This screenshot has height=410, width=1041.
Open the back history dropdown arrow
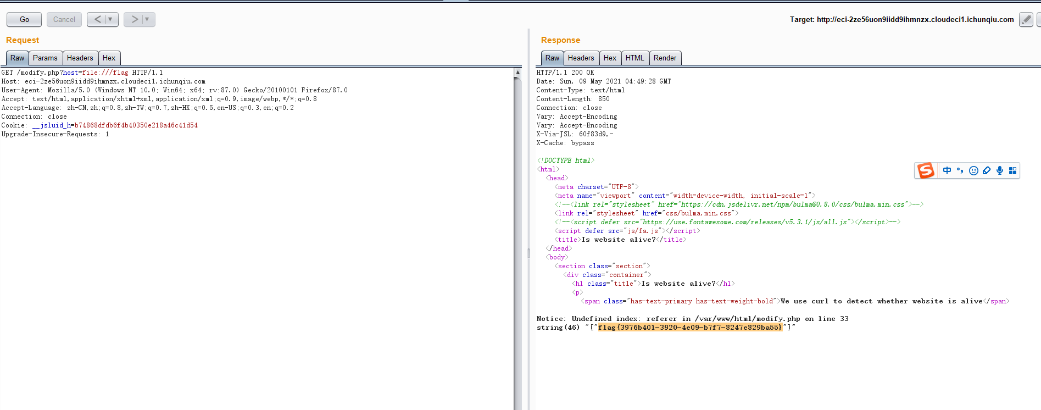(110, 19)
